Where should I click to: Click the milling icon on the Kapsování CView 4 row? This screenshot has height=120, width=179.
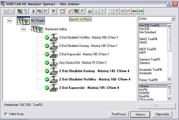click(x=54, y=88)
